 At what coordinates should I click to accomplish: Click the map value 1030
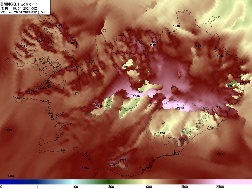176,26
